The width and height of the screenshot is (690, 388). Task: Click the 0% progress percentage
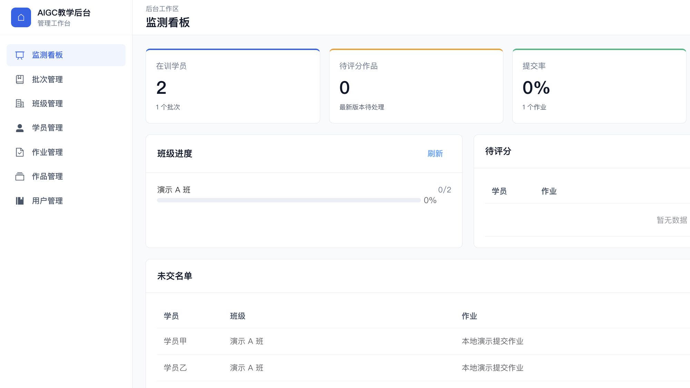coord(430,200)
